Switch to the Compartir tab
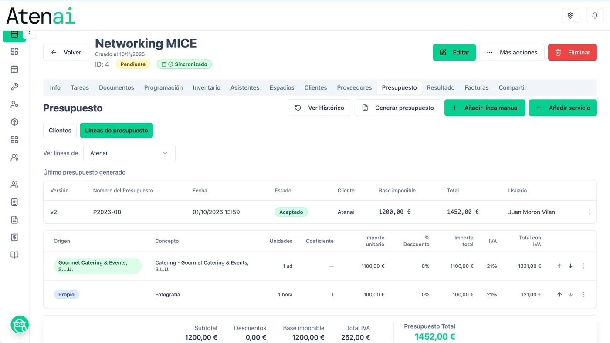 pyautogui.click(x=513, y=87)
